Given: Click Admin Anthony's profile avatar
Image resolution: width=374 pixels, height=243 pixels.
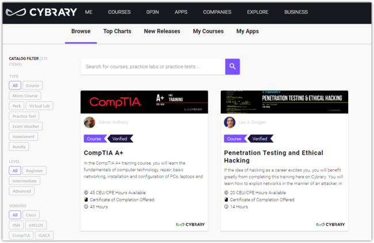Looking at the screenshot, I should pyautogui.click(x=89, y=122).
